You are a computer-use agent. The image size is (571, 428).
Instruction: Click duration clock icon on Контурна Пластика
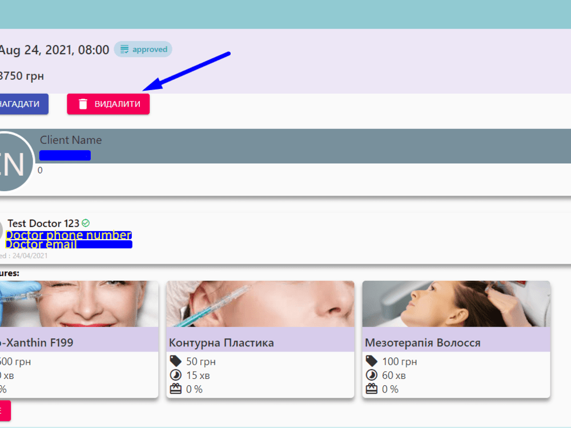pyautogui.click(x=175, y=375)
